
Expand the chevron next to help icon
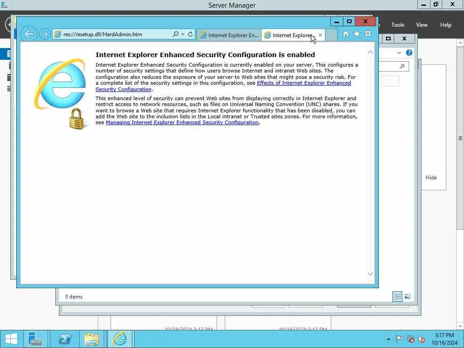[x=399, y=53]
